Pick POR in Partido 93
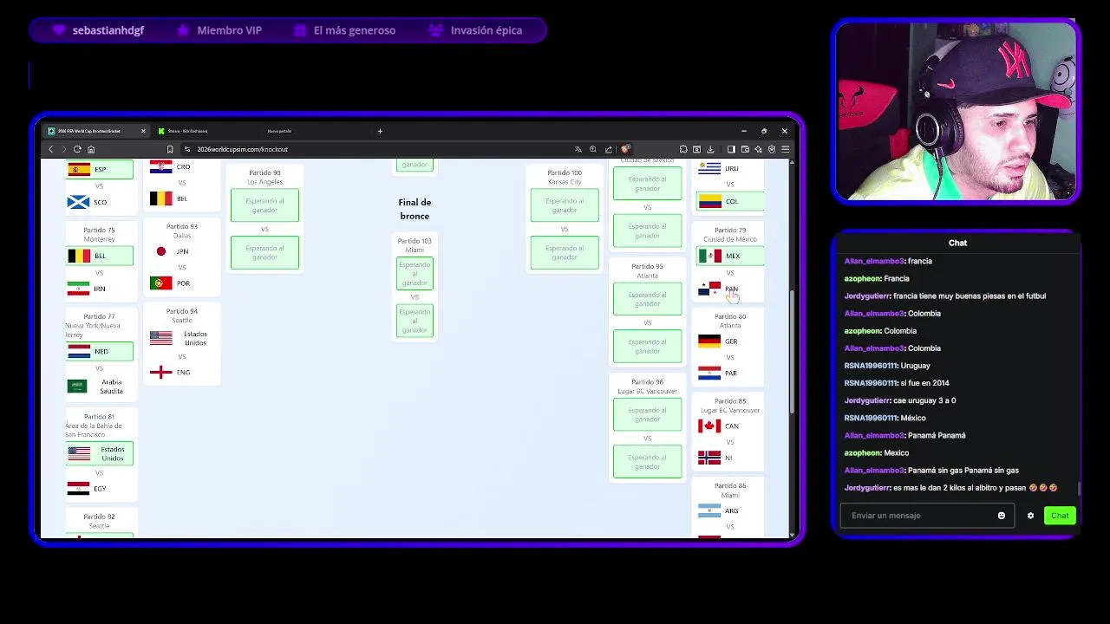 [x=181, y=283]
